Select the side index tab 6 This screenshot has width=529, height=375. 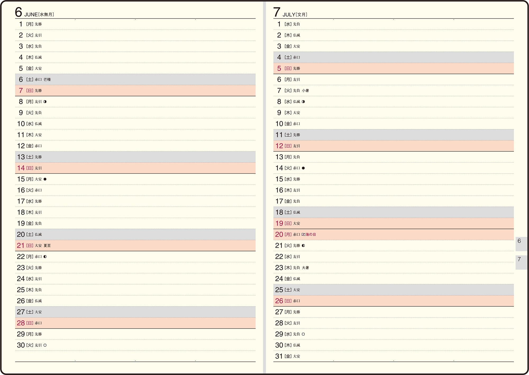pyautogui.click(x=521, y=244)
